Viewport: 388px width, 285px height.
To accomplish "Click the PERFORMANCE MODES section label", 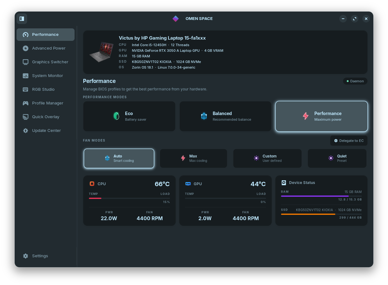I will point(105,97).
